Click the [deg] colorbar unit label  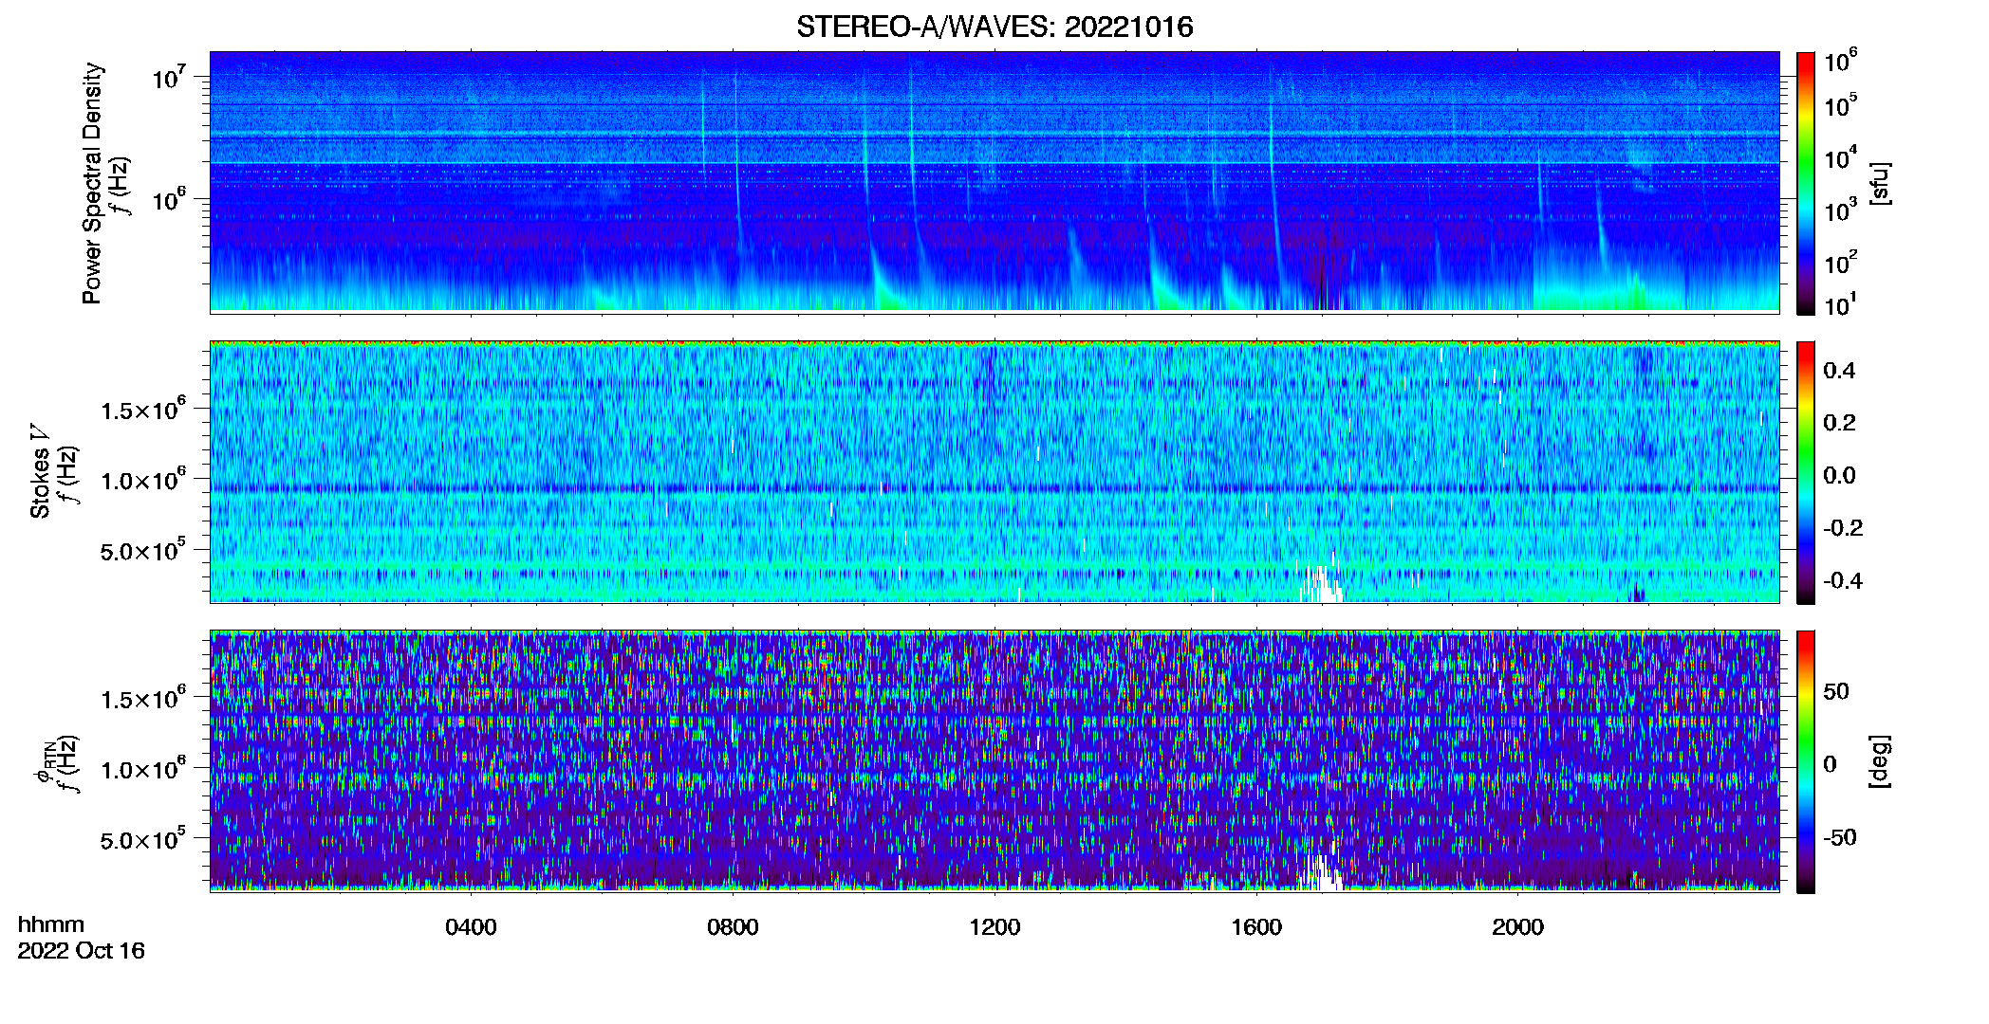click(1880, 761)
